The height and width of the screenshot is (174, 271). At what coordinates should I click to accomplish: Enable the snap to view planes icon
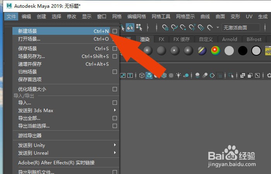pos(201,27)
